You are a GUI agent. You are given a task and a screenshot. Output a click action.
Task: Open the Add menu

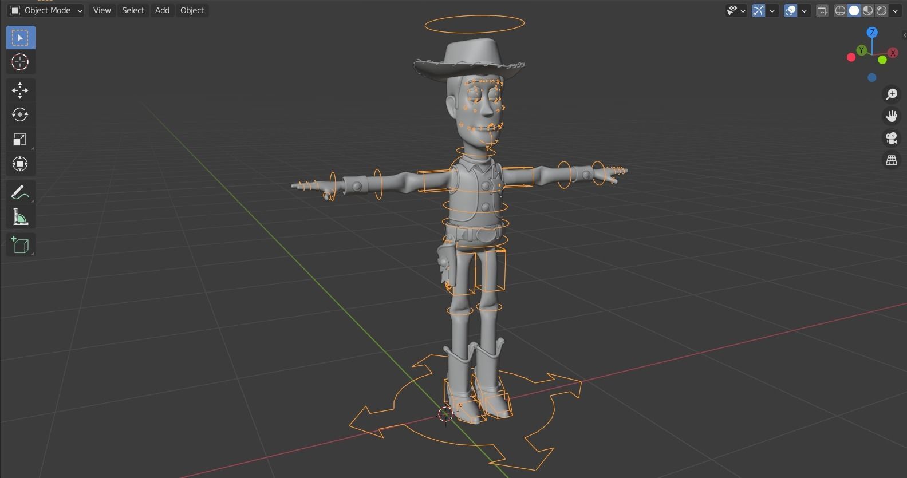(162, 10)
